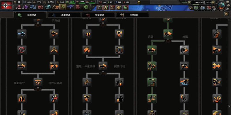Click the political power value 57

pos(19,2)
